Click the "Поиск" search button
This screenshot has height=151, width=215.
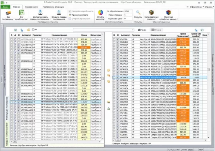coord(142,30)
